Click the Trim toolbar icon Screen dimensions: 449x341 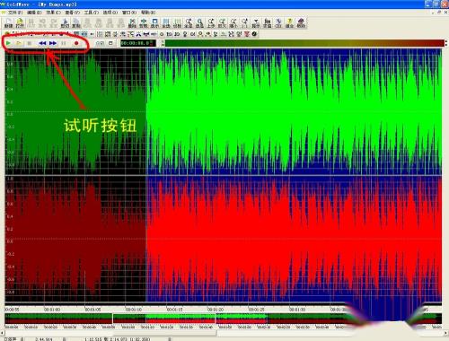tap(144, 23)
